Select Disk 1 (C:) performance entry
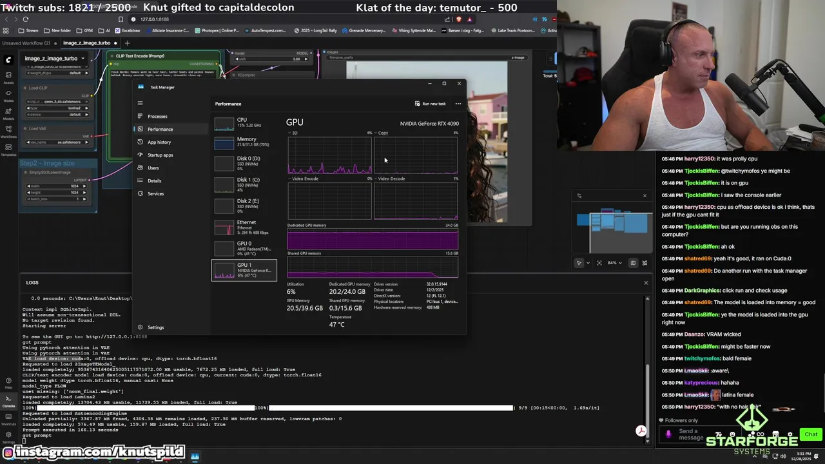 point(244,184)
